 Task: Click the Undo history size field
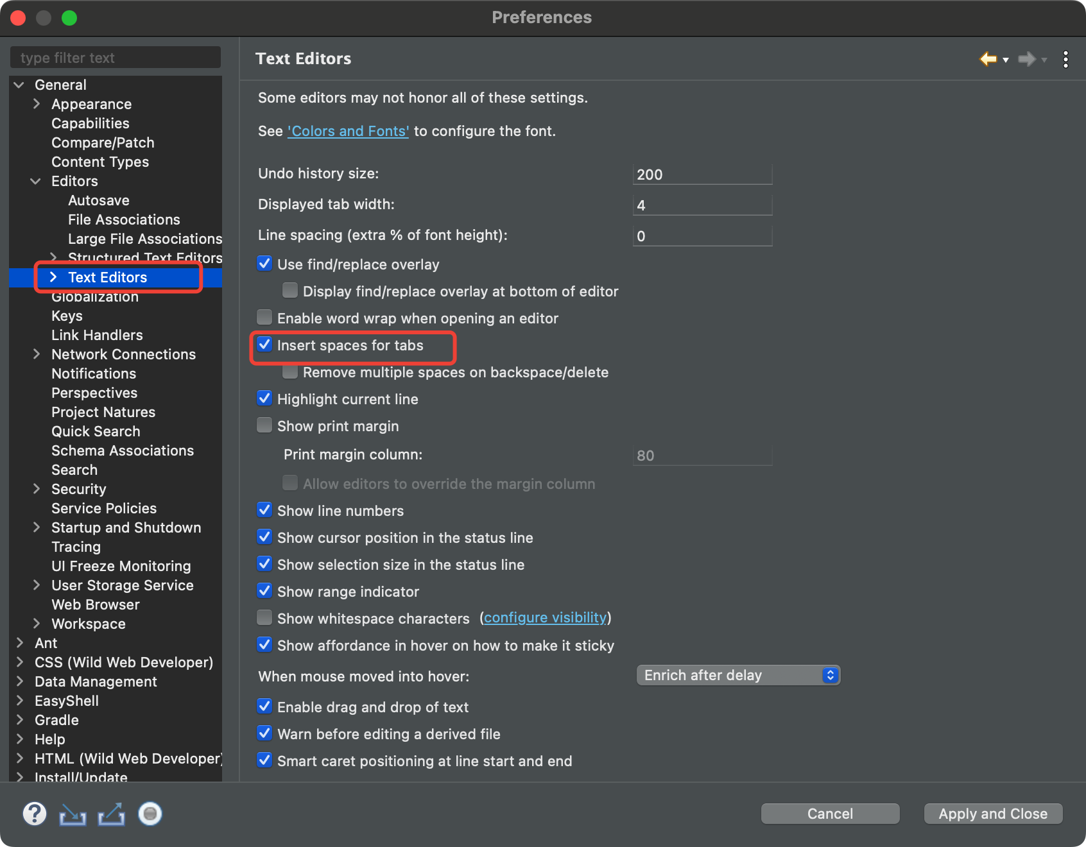[702, 174]
